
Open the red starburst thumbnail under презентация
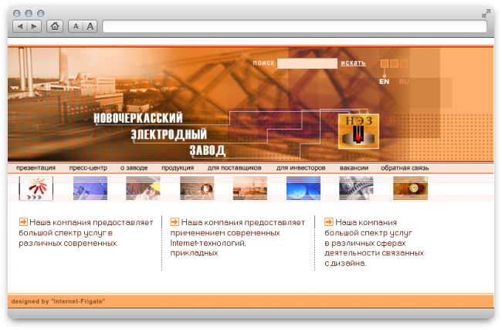pos(36,187)
